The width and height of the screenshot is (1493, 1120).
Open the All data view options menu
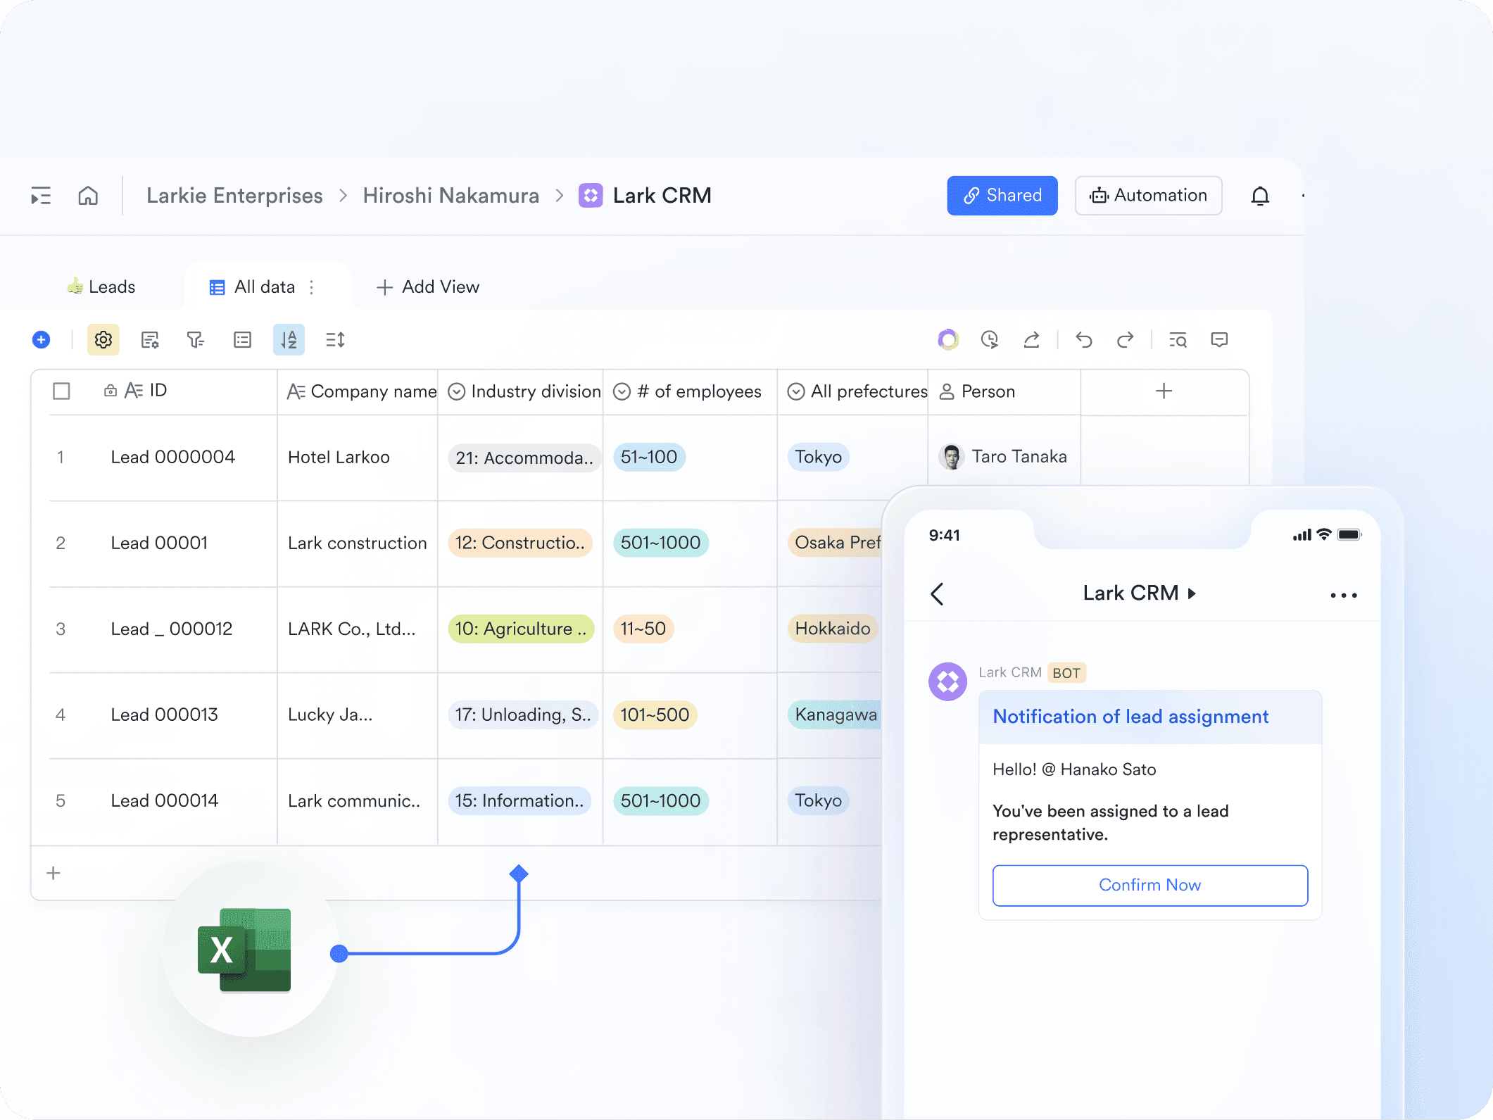click(x=311, y=287)
